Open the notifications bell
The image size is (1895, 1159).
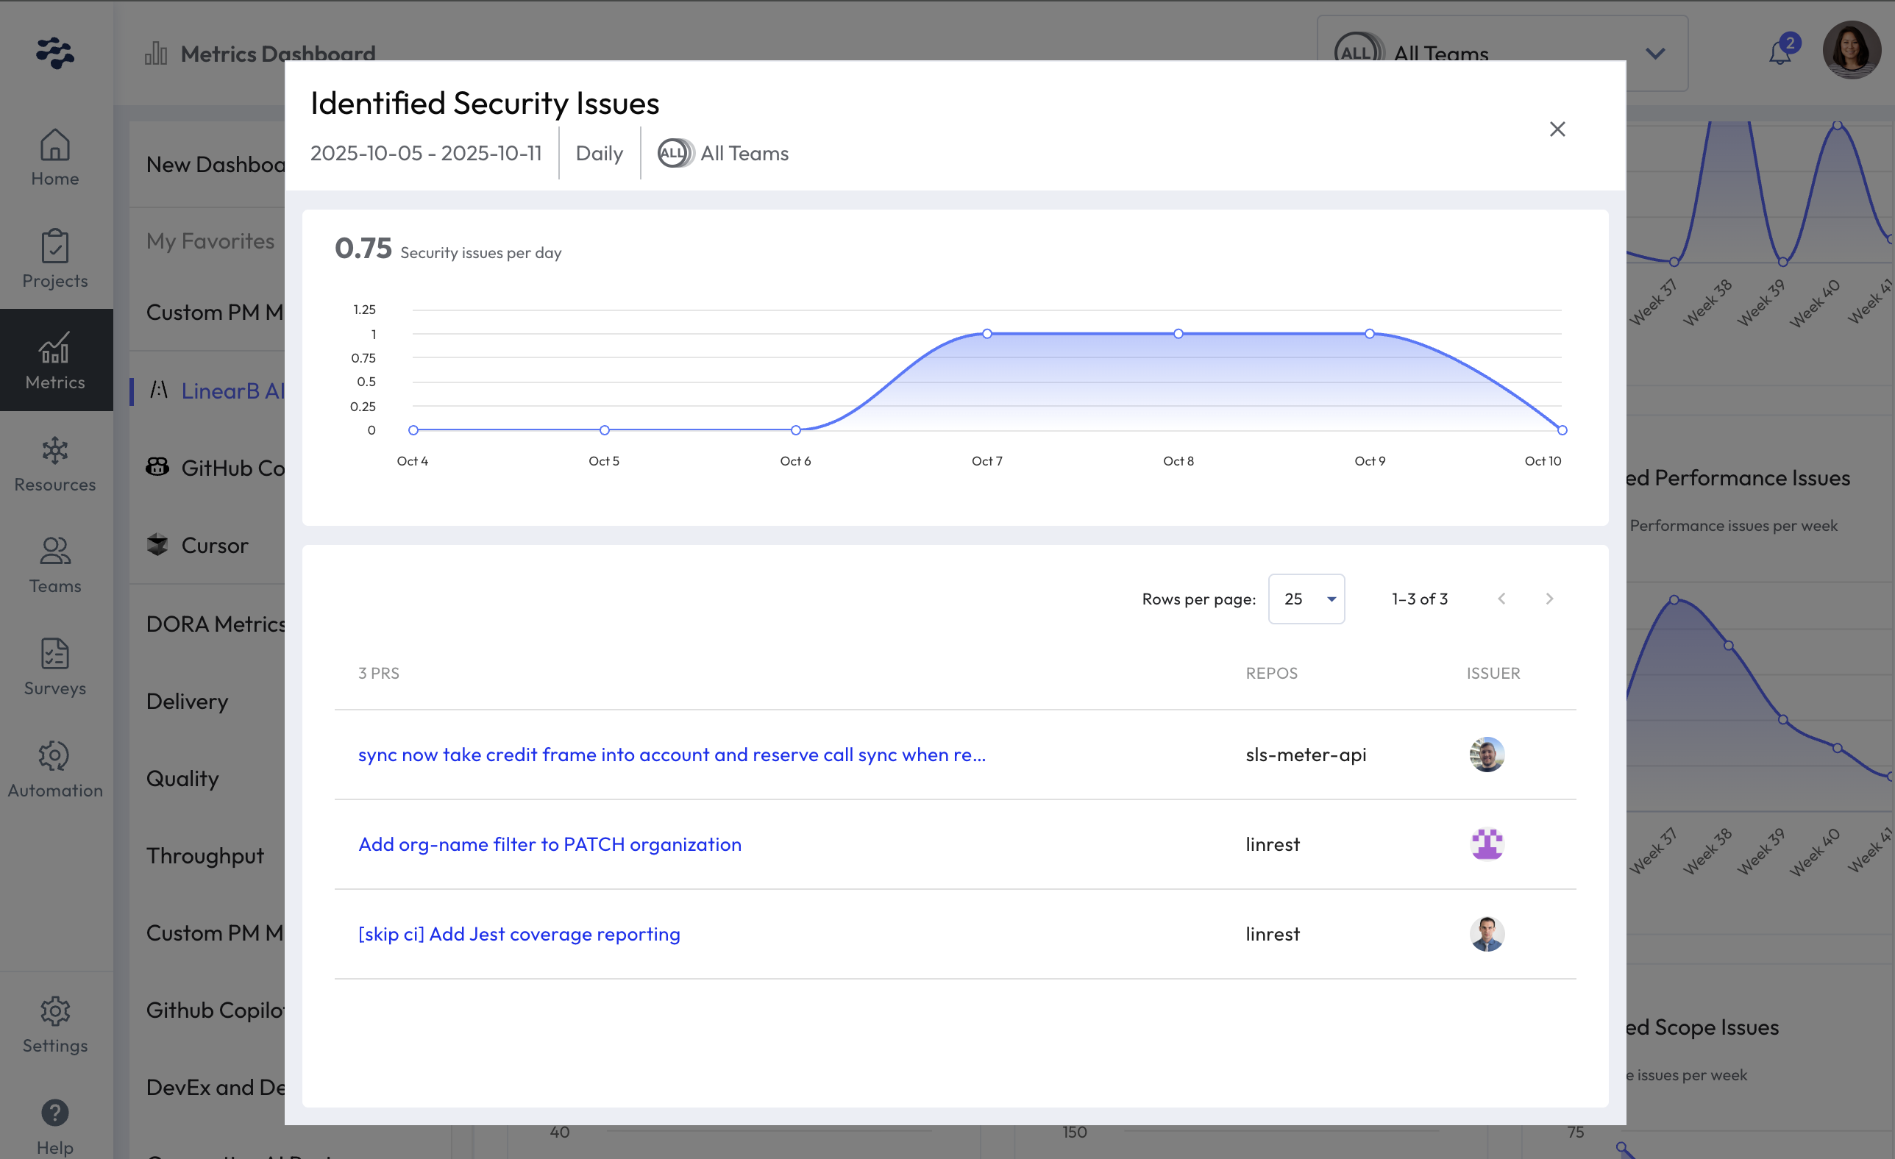pyautogui.click(x=1780, y=53)
